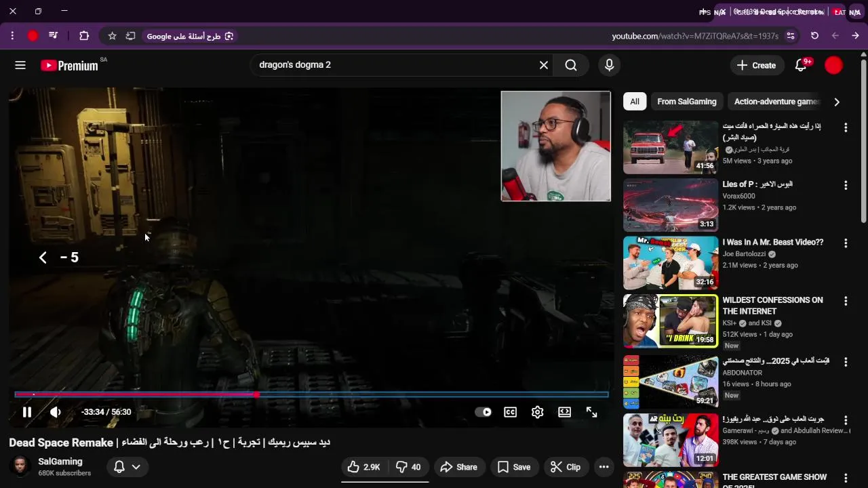Image resolution: width=868 pixels, height=488 pixels.
Task: Open Chrome profile avatar
Action: click(33, 36)
